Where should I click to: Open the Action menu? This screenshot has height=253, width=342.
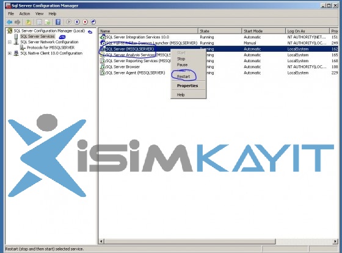point(24,13)
